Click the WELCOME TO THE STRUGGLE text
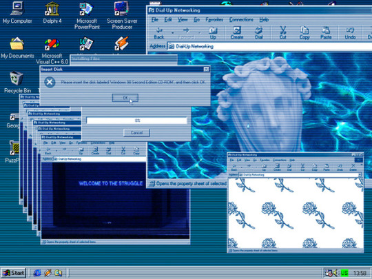The height and width of the screenshot is (279, 372). pyautogui.click(x=110, y=183)
